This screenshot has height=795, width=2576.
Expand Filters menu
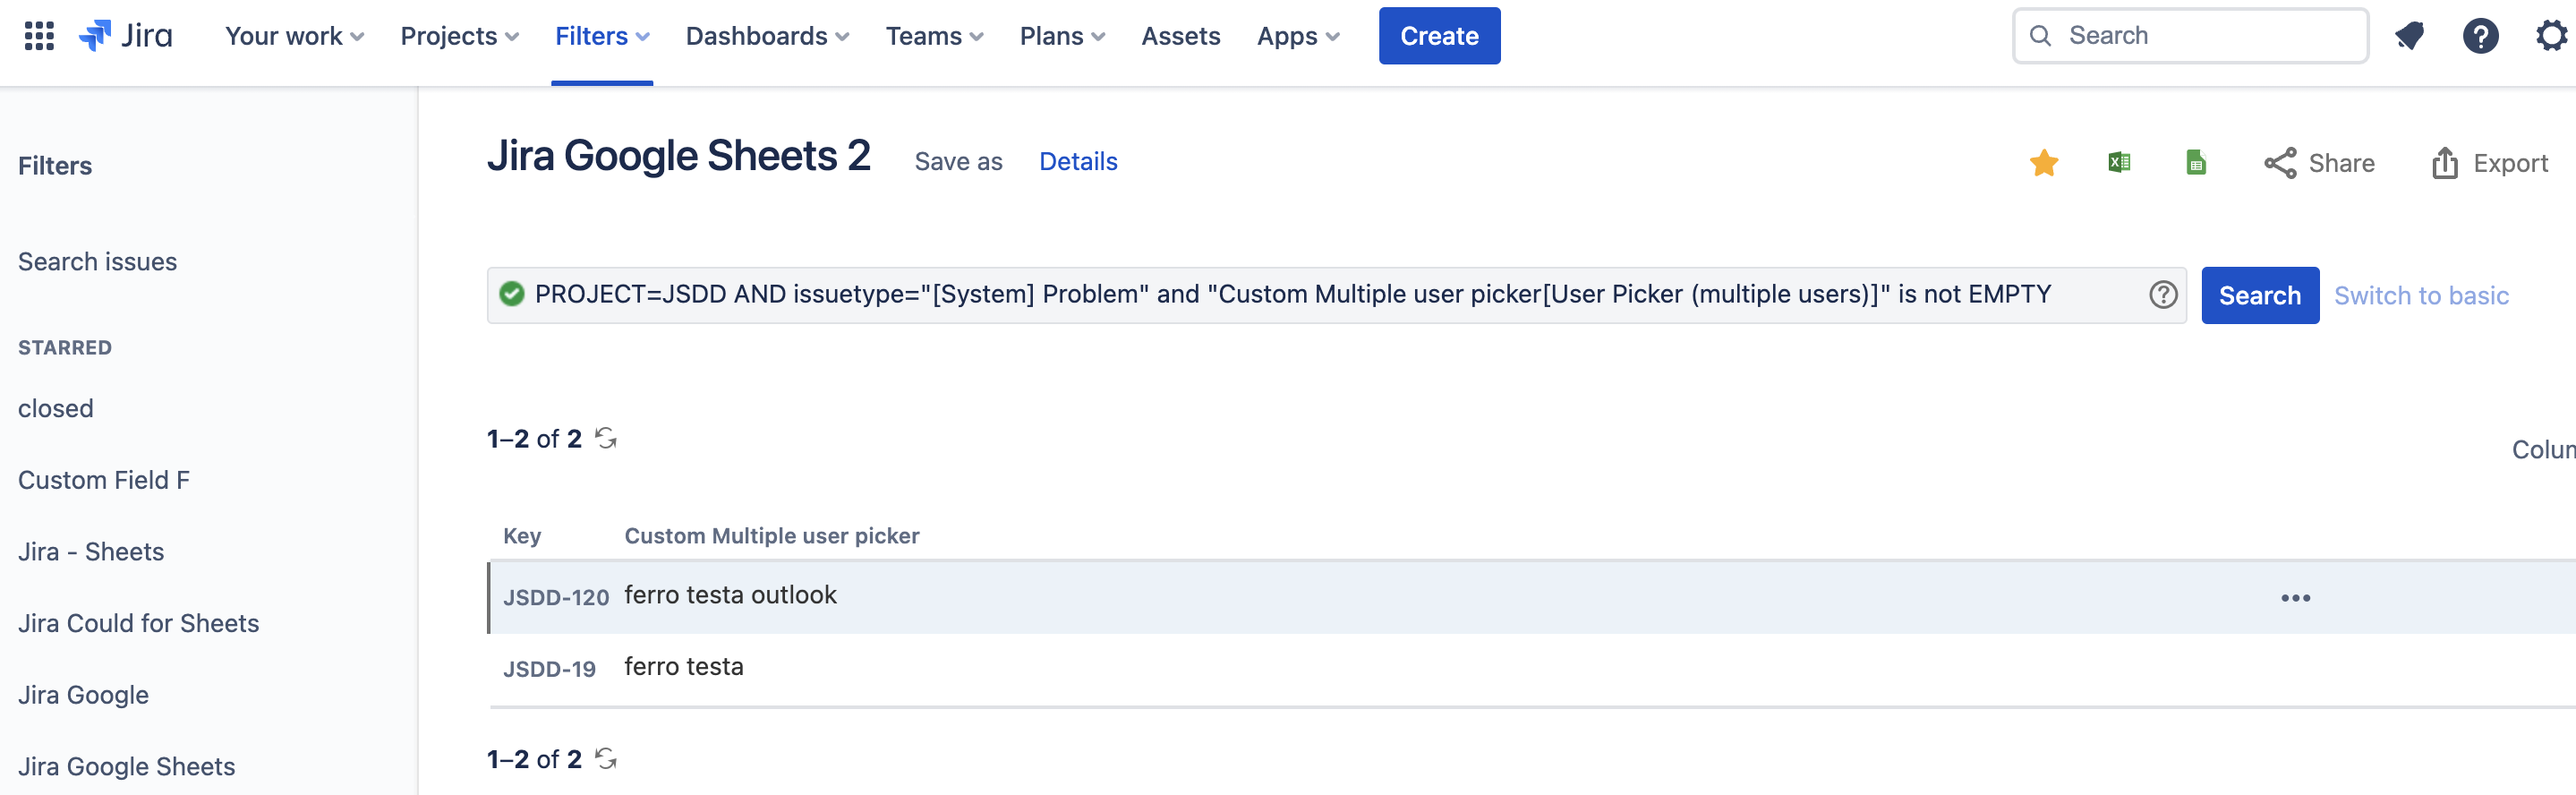pyautogui.click(x=602, y=36)
